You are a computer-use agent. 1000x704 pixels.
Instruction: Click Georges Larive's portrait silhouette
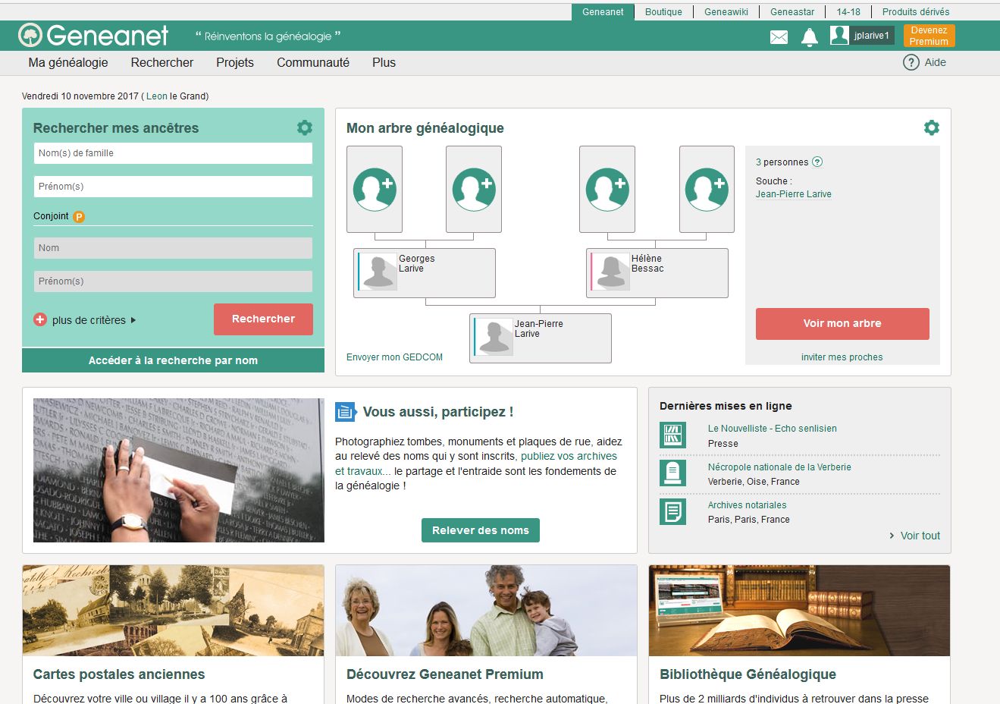click(378, 272)
